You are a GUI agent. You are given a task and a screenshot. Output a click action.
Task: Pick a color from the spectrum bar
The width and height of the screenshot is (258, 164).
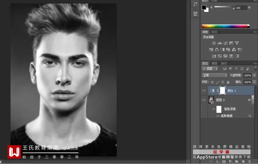pos(225,26)
